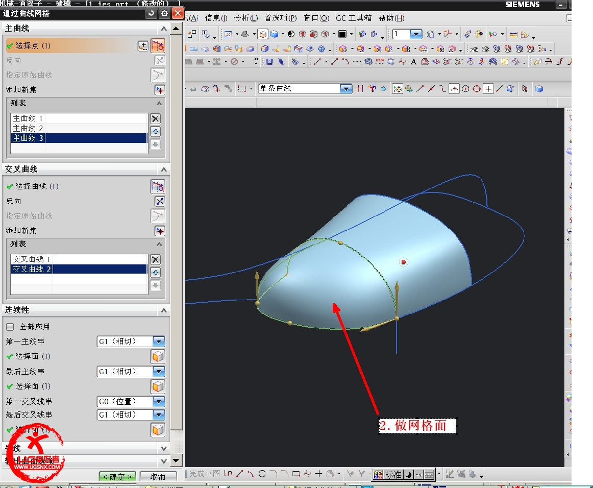This screenshot has width=593, height=488.
Task: Open the 首选项 menu
Action: [x=281, y=18]
